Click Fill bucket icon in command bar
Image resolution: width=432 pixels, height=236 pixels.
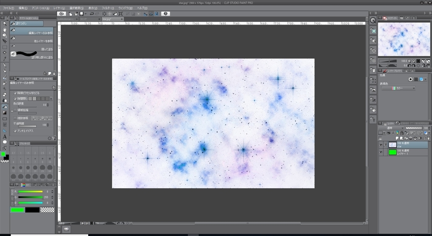115,14
